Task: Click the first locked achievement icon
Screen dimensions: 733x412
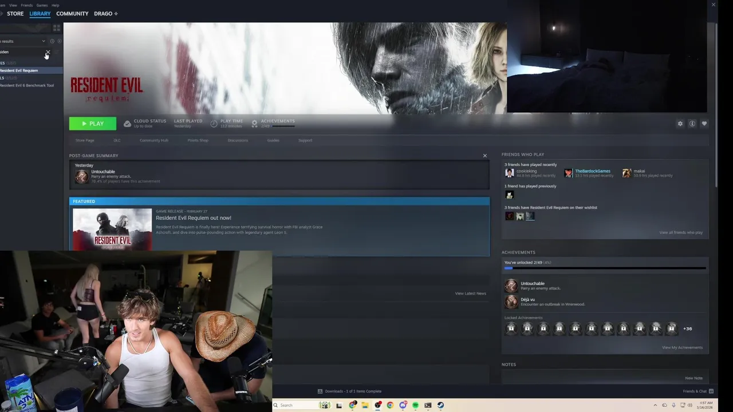Action: click(511, 328)
